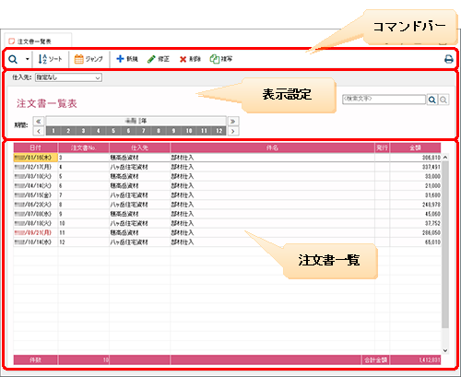Expand the 仕入先 supplier combo box
This screenshot has width=461, height=377.
[x=68, y=77]
